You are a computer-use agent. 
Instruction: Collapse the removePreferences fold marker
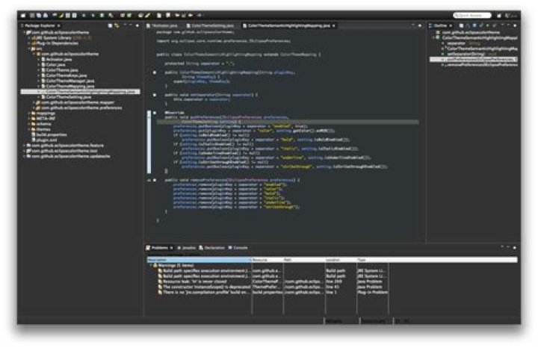[155, 180]
